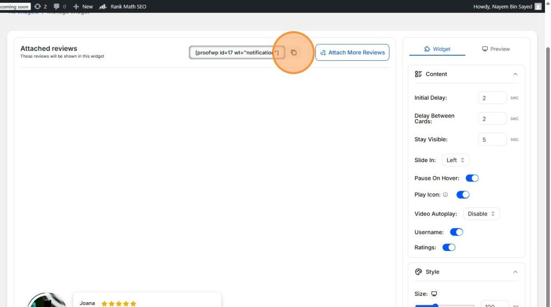Toggle the Pause On Hover switch
Viewport: 551px width, 307px height.
click(x=472, y=178)
